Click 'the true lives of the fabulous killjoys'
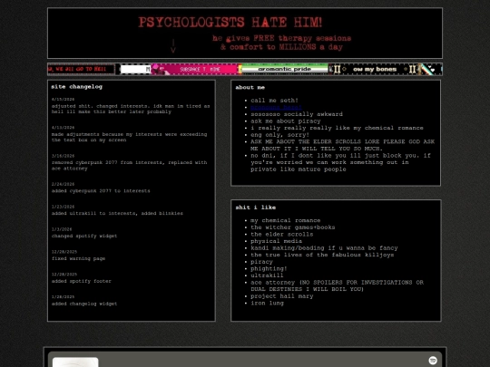The height and width of the screenshot is (367, 490). (x=322, y=255)
